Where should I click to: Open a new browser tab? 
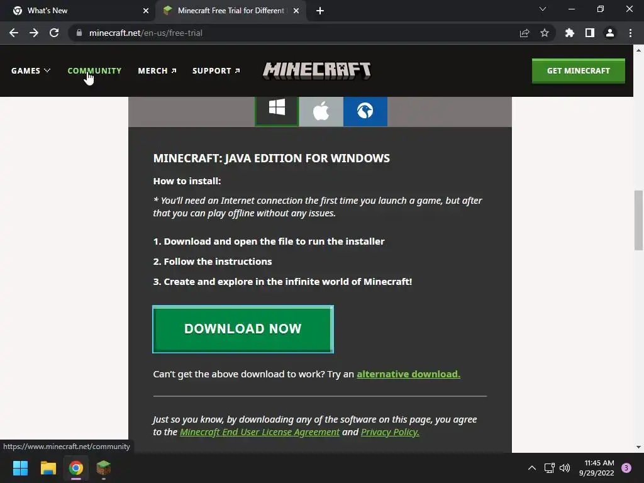coord(320,11)
